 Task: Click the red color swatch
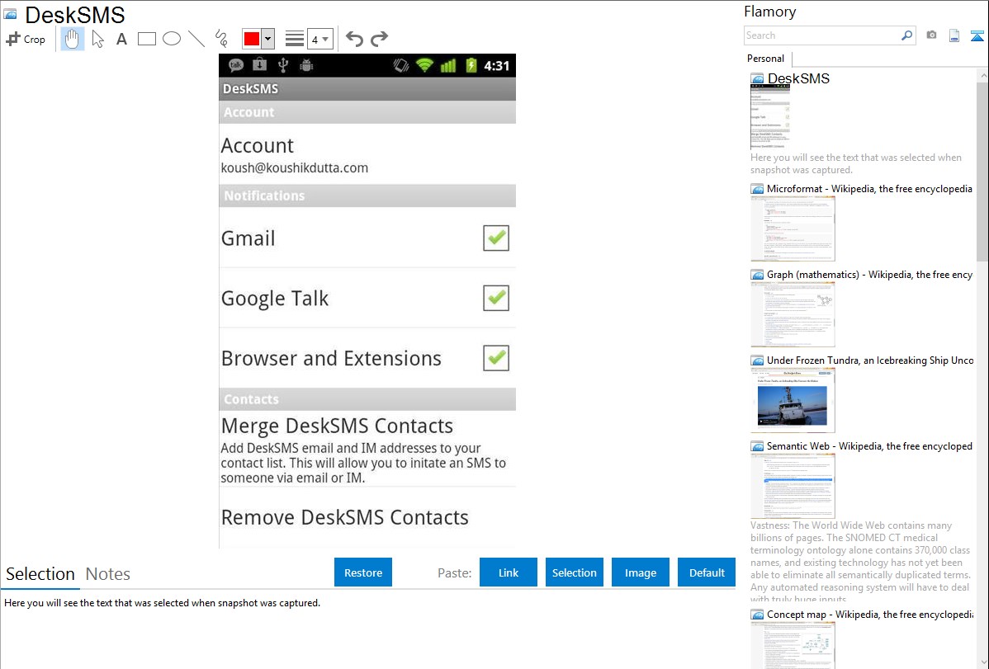click(252, 39)
